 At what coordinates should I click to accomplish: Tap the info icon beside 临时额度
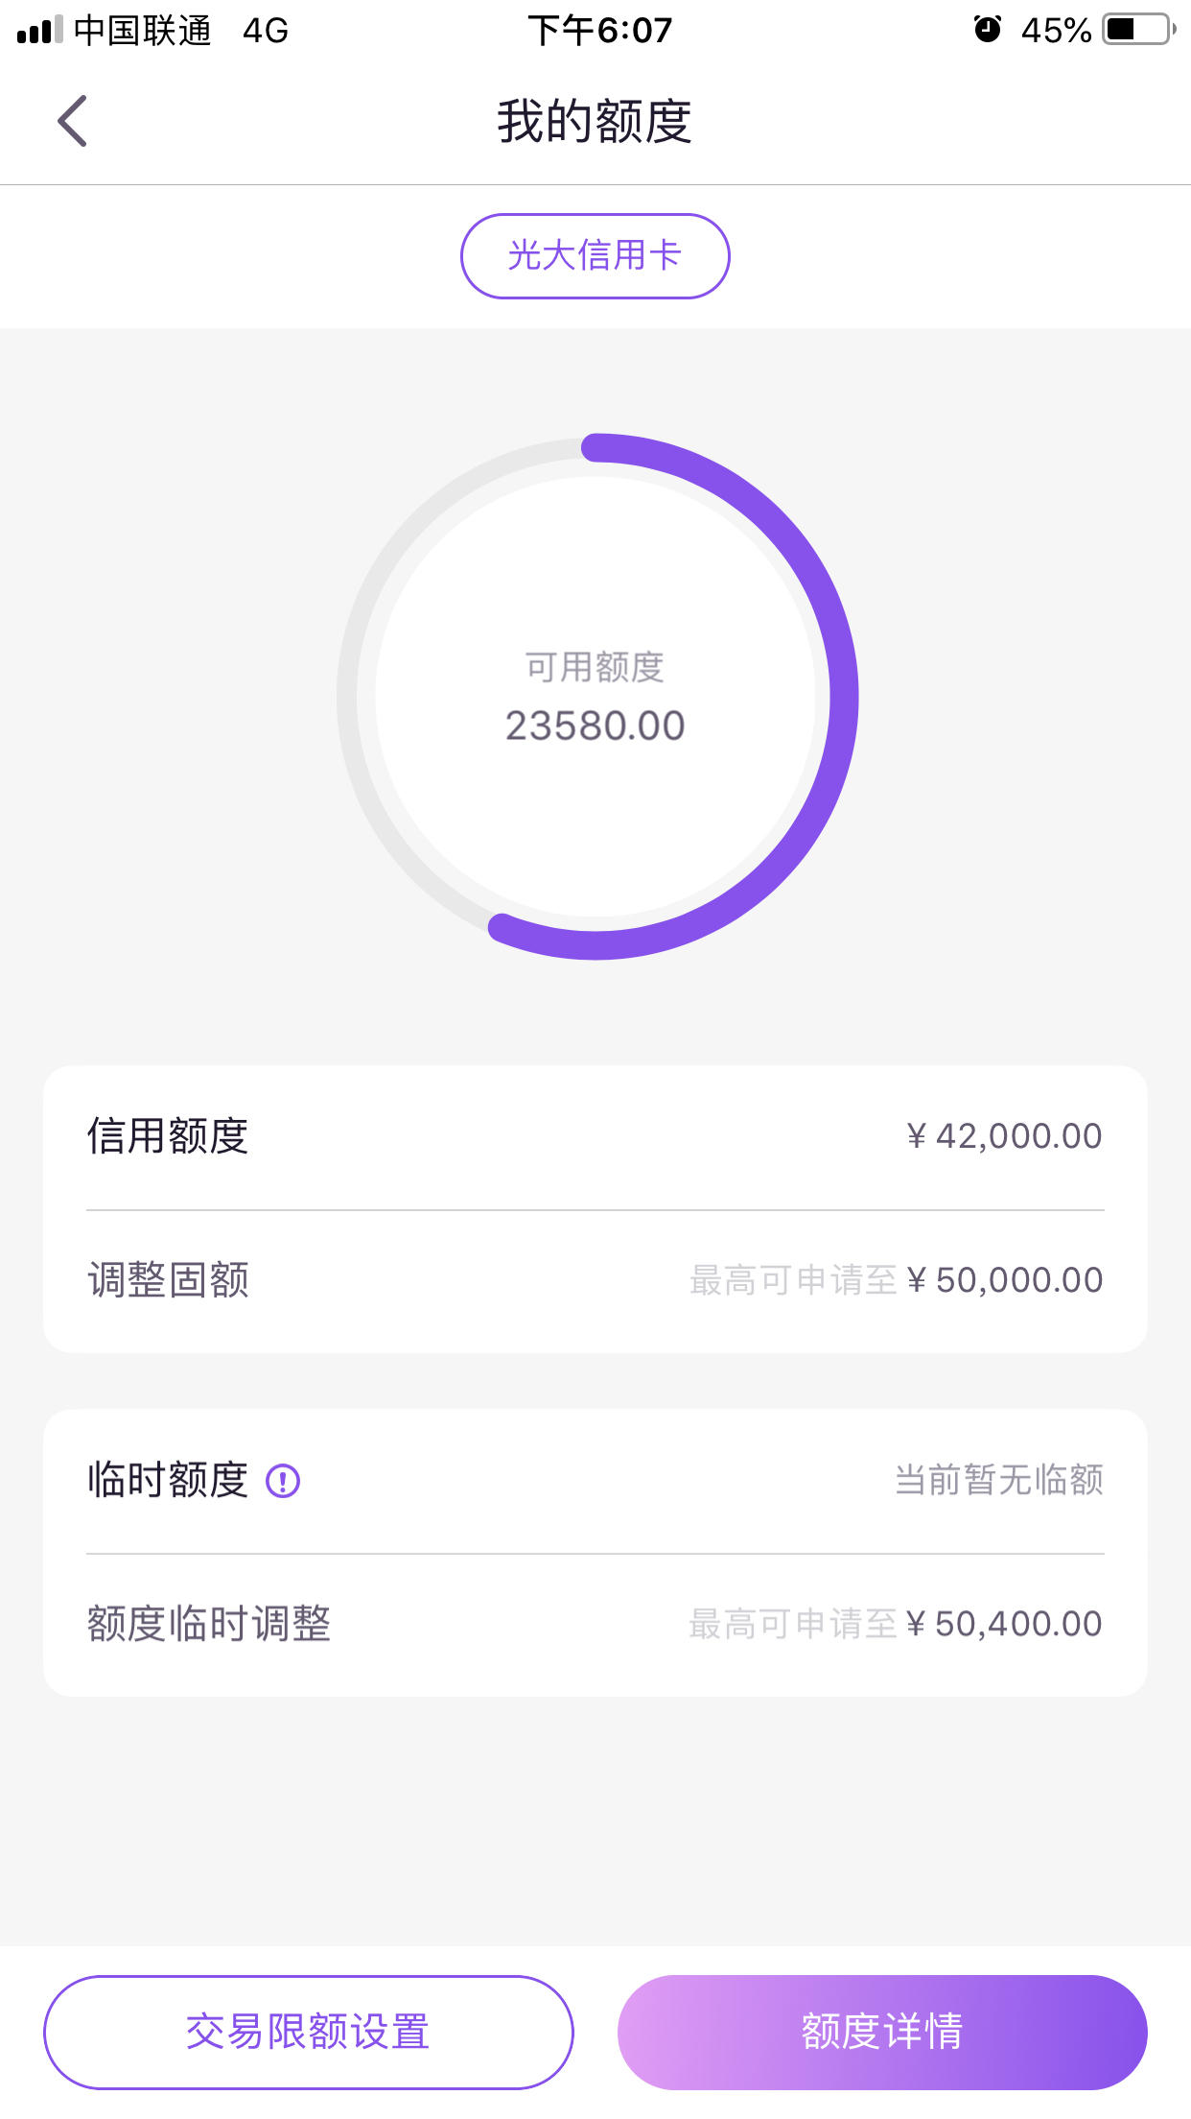point(283,1481)
